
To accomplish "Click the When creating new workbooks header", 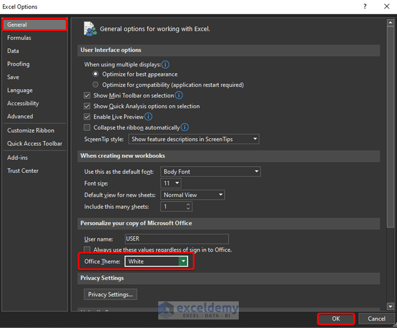I will pos(229,156).
